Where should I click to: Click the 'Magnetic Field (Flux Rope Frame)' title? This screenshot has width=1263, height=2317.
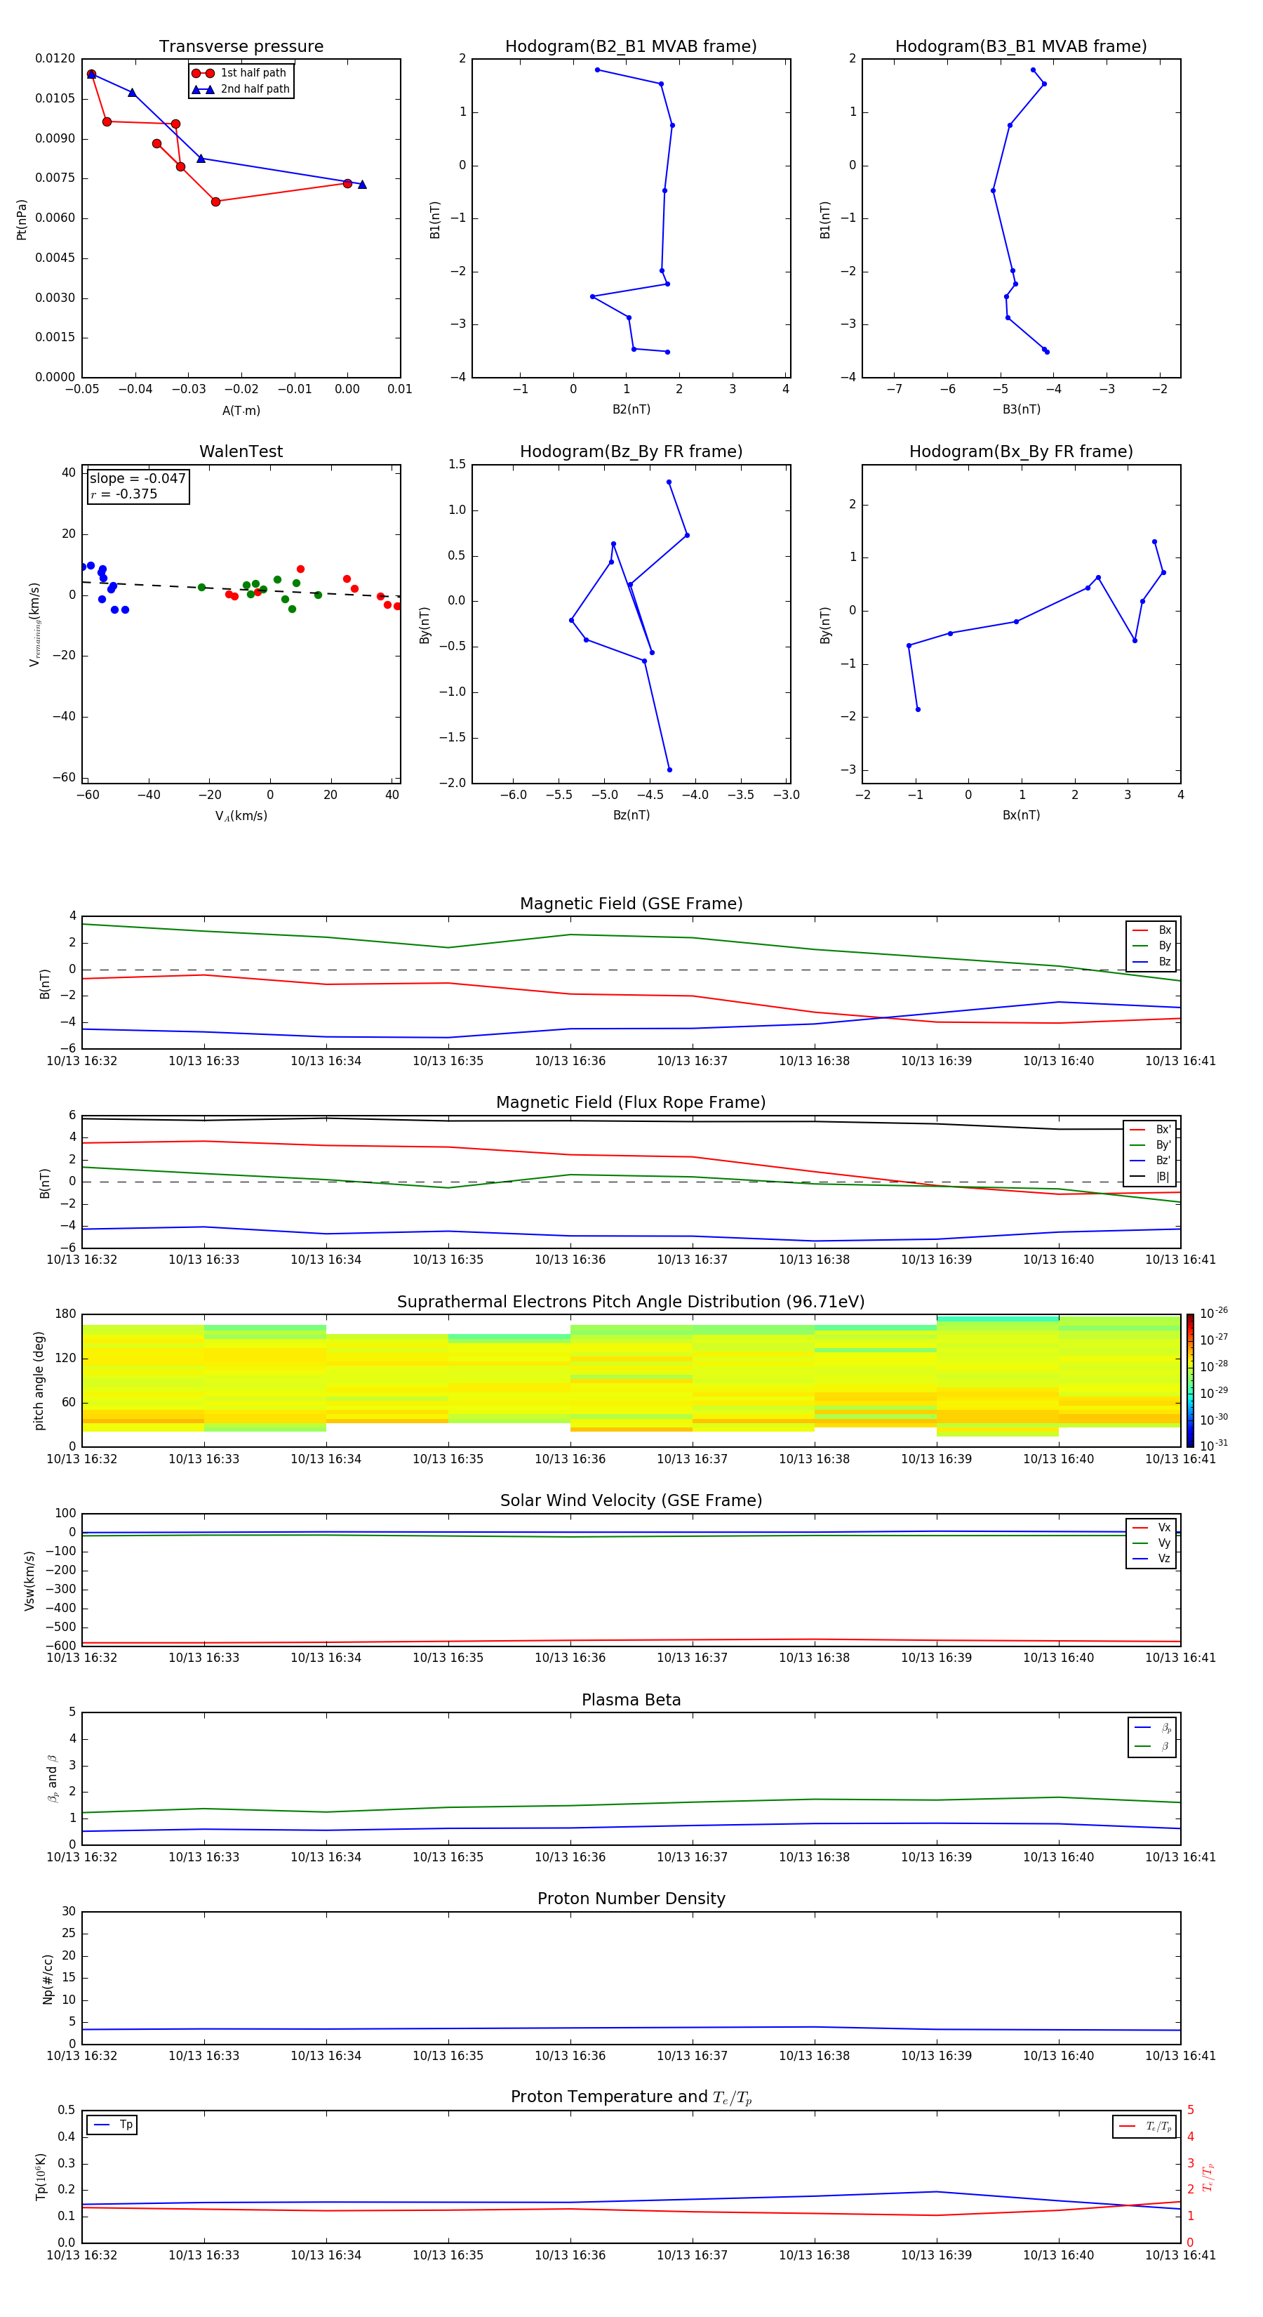click(631, 1103)
